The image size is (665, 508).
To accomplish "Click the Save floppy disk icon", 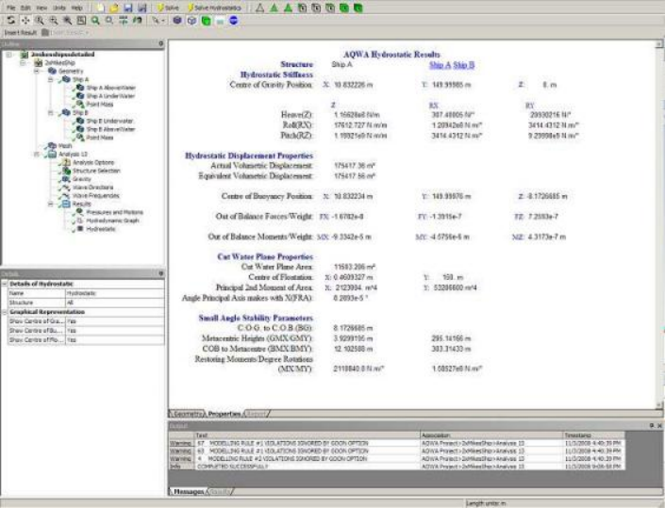I will [x=128, y=8].
